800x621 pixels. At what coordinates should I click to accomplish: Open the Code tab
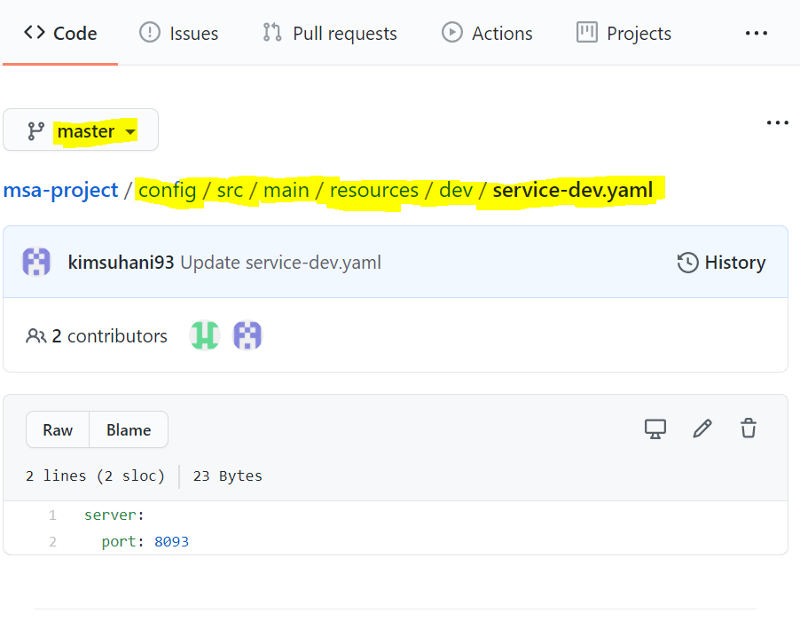[60, 33]
